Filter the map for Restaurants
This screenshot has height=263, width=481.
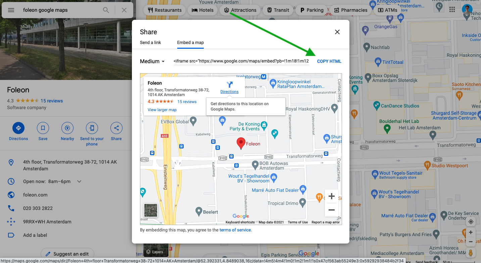point(164,10)
